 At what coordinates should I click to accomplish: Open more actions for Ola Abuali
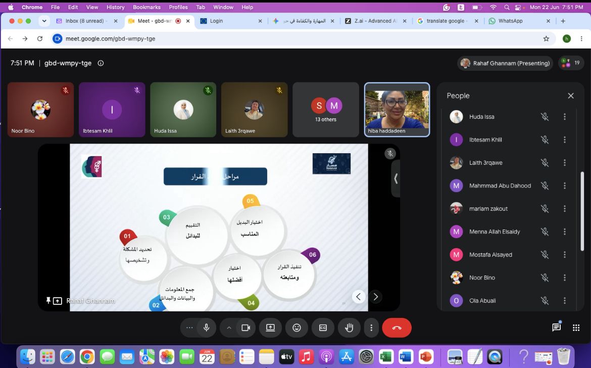(x=565, y=300)
